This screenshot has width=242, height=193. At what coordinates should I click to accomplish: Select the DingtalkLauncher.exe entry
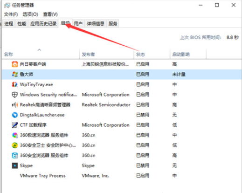[42, 115]
